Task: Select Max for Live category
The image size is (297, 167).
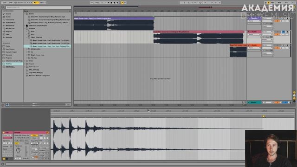Action: click(10, 28)
